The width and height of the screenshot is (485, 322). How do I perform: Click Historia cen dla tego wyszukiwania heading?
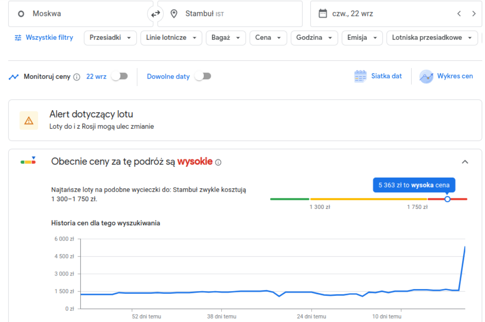[105, 223]
